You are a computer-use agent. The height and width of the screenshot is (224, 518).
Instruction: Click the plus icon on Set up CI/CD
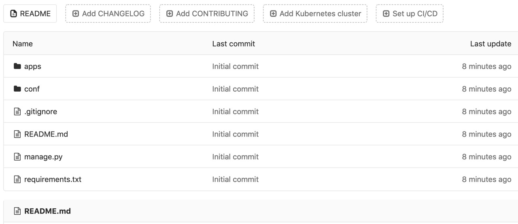point(386,14)
